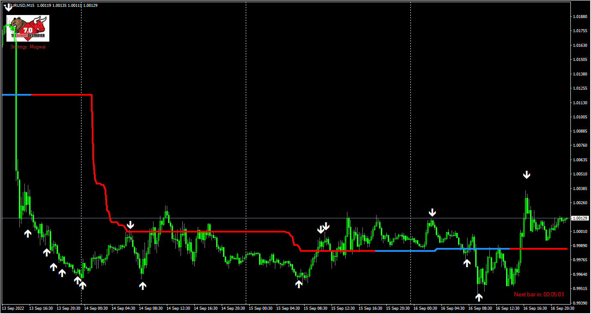This screenshot has width=591, height=314.
Task: Click the '14 Sep 00:30' time axis label
Action: pyautogui.click(x=96, y=308)
